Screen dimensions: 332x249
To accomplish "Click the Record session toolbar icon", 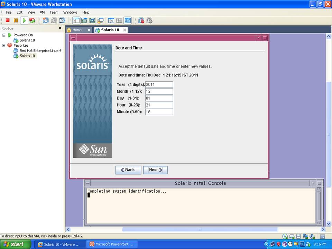I will tap(141, 20).
